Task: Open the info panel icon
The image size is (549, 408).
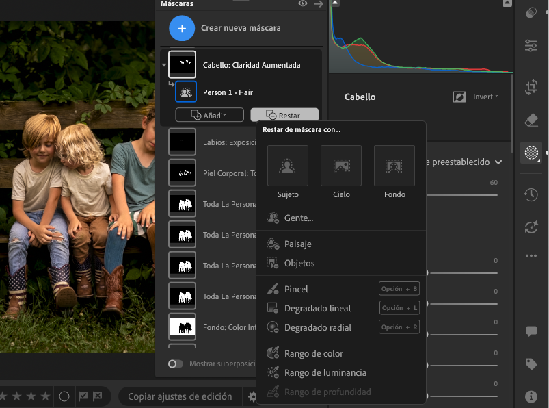Action: point(531,396)
